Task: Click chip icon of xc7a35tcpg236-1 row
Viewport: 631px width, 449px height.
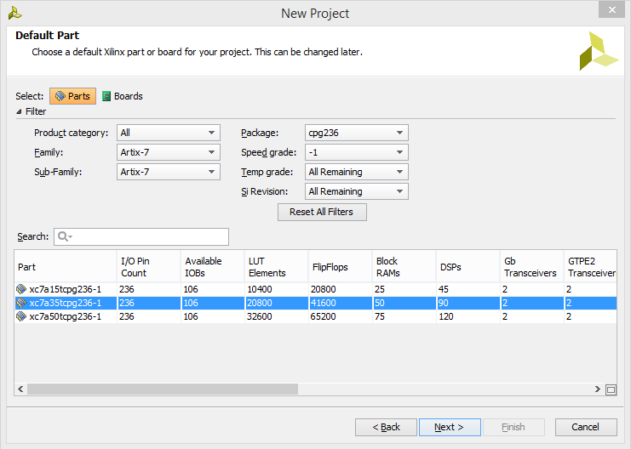Action: (21, 303)
